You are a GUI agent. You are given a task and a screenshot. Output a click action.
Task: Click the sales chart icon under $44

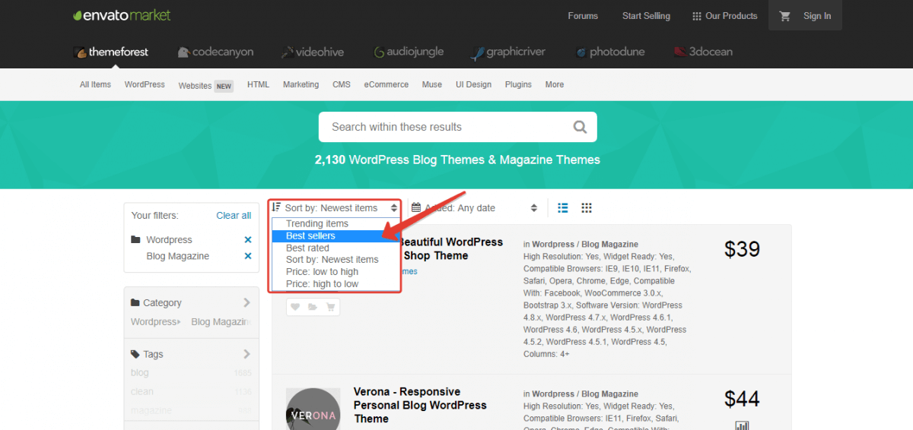point(742,425)
